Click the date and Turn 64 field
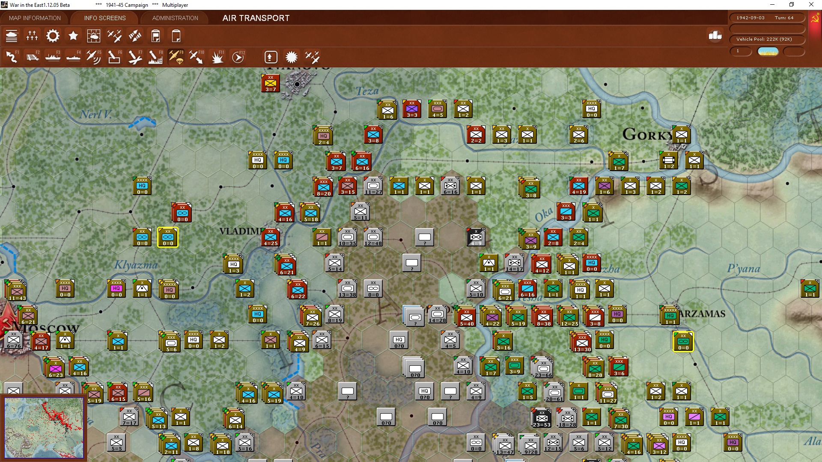The height and width of the screenshot is (462, 822). point(767,18)
